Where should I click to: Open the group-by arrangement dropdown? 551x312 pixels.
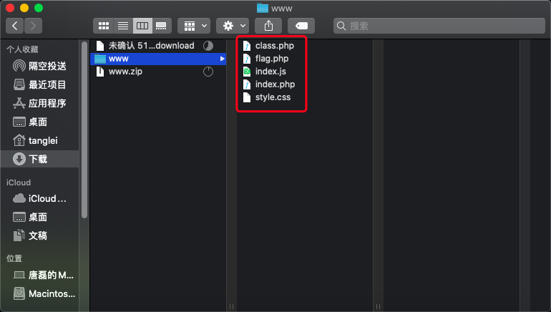194,26
